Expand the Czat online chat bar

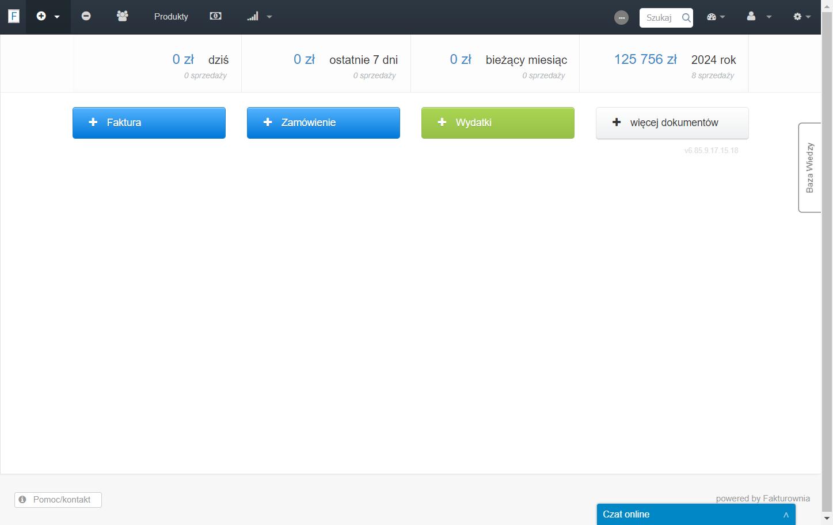(696, 515)
